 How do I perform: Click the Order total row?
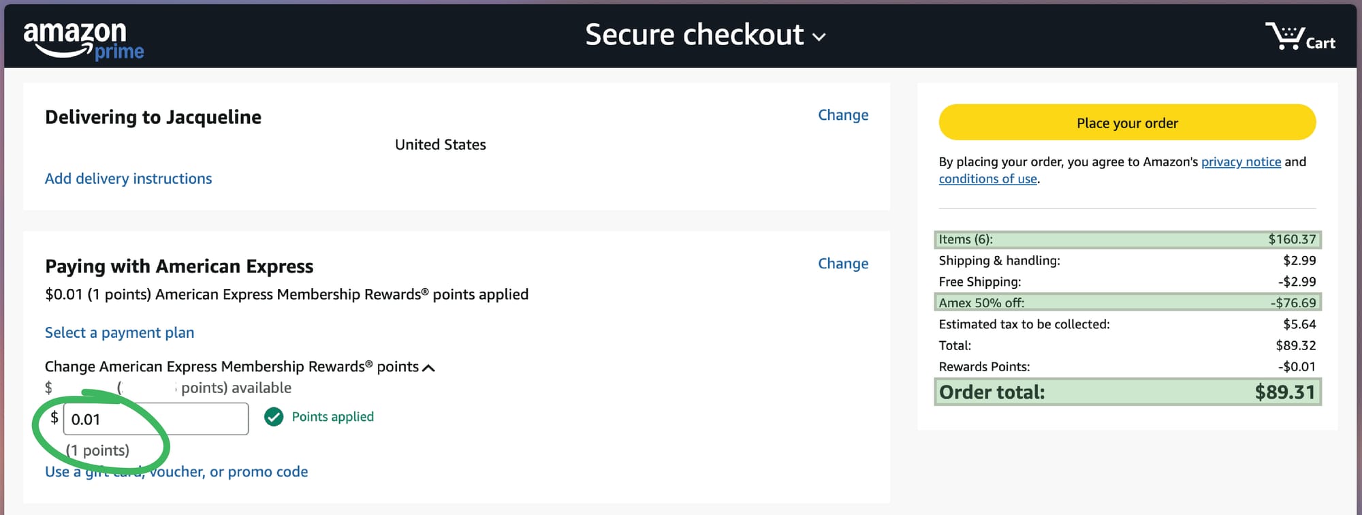pos(1127,392)
